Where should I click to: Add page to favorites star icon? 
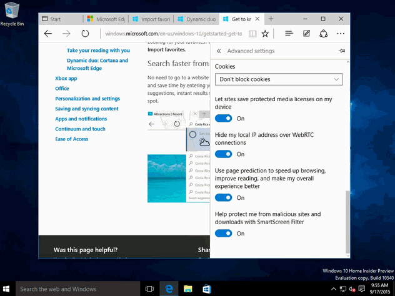(x=265, y=34)
